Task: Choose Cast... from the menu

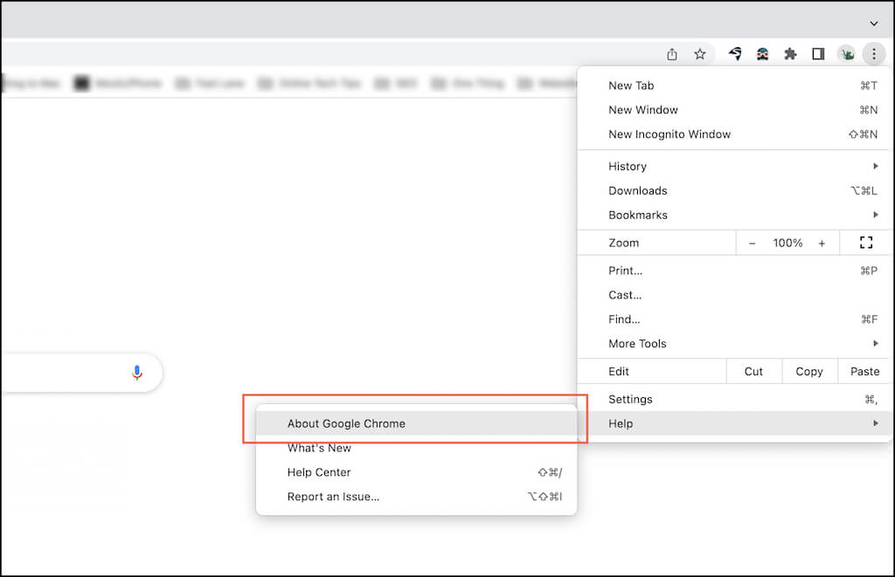Action: (x=734, y=295)
